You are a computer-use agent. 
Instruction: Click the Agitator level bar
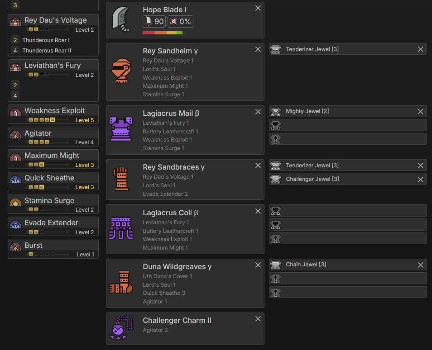48,142
